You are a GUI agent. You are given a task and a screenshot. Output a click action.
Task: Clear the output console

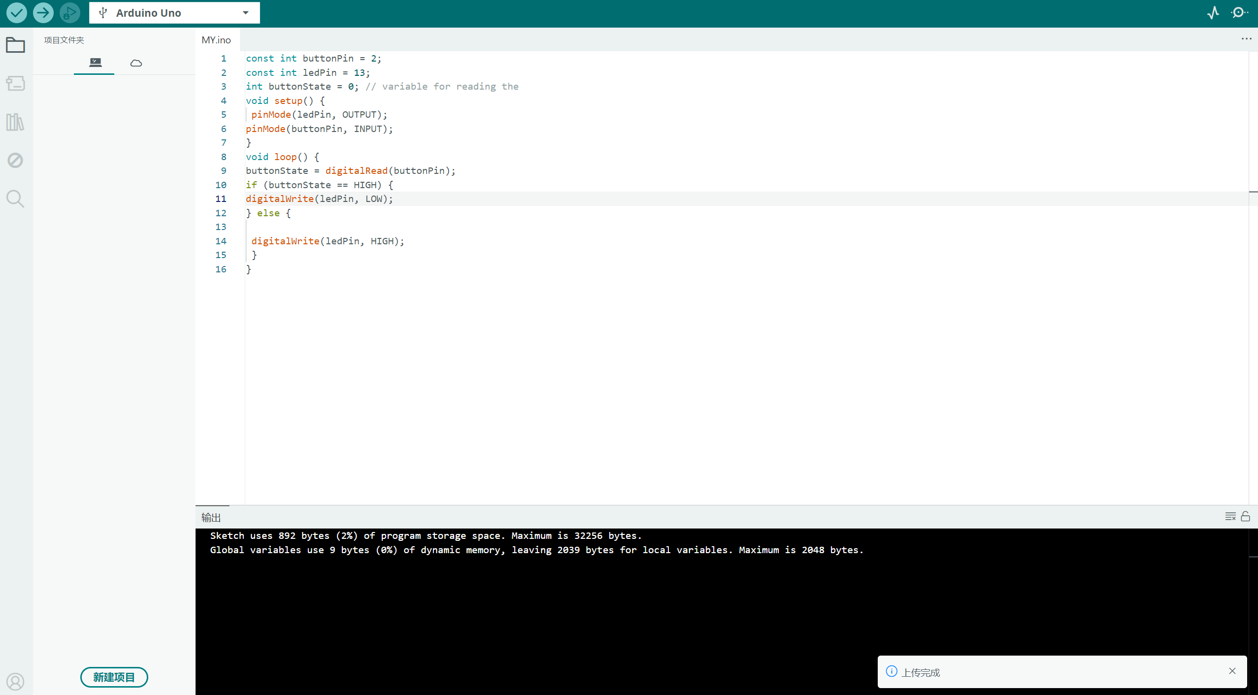(x=1230, y=516)
